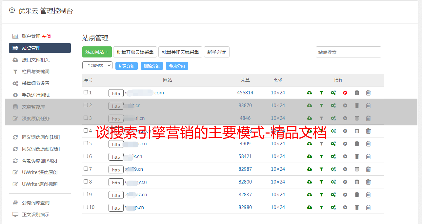Click gray filter icon in row 5
Viewport: 422px width, 224px height.
coord(321,144)
